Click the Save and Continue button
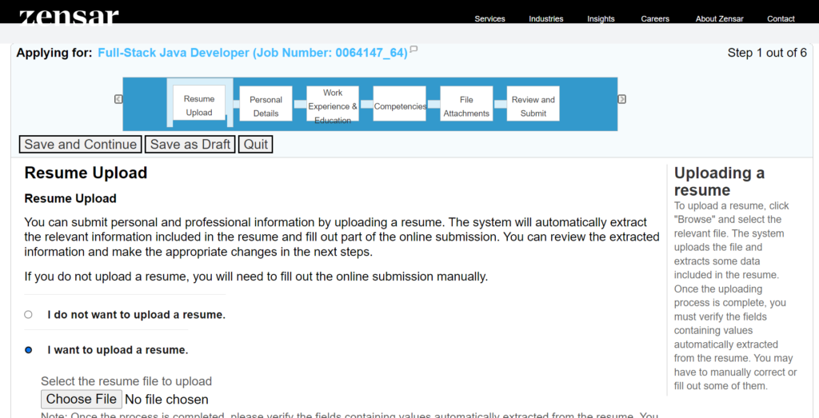 [80, 145]
